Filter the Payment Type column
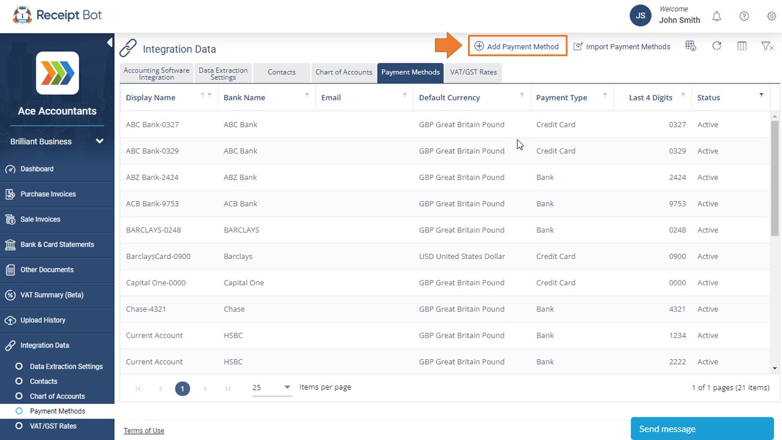The image size is (782, 440). [x=605, y=95]
